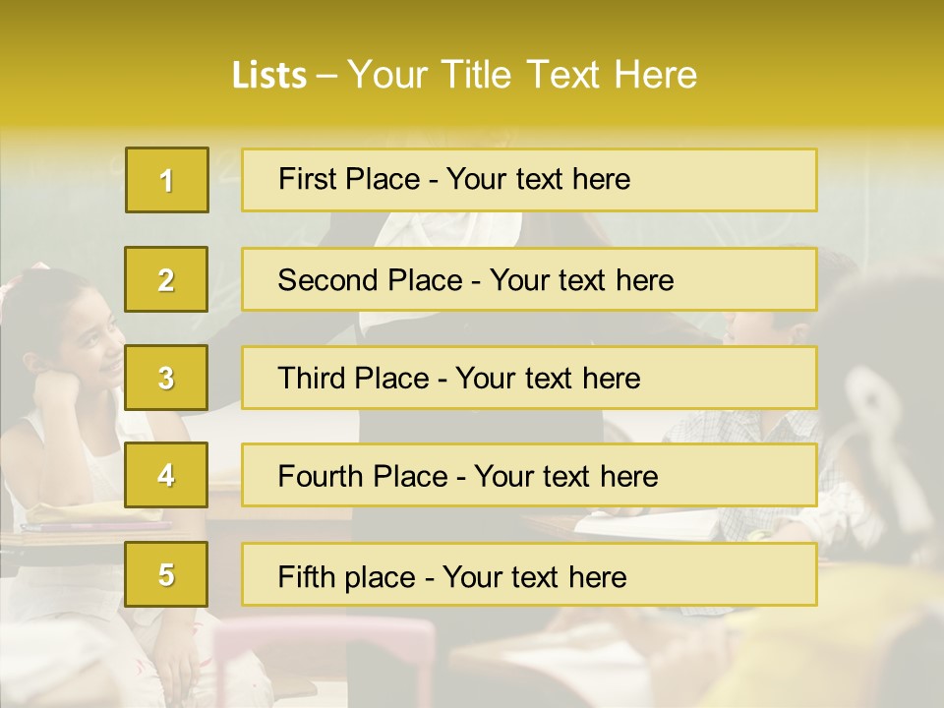Select the Fourth Place text bar
This screenshot has width=944, height=708.
point(529,475)
